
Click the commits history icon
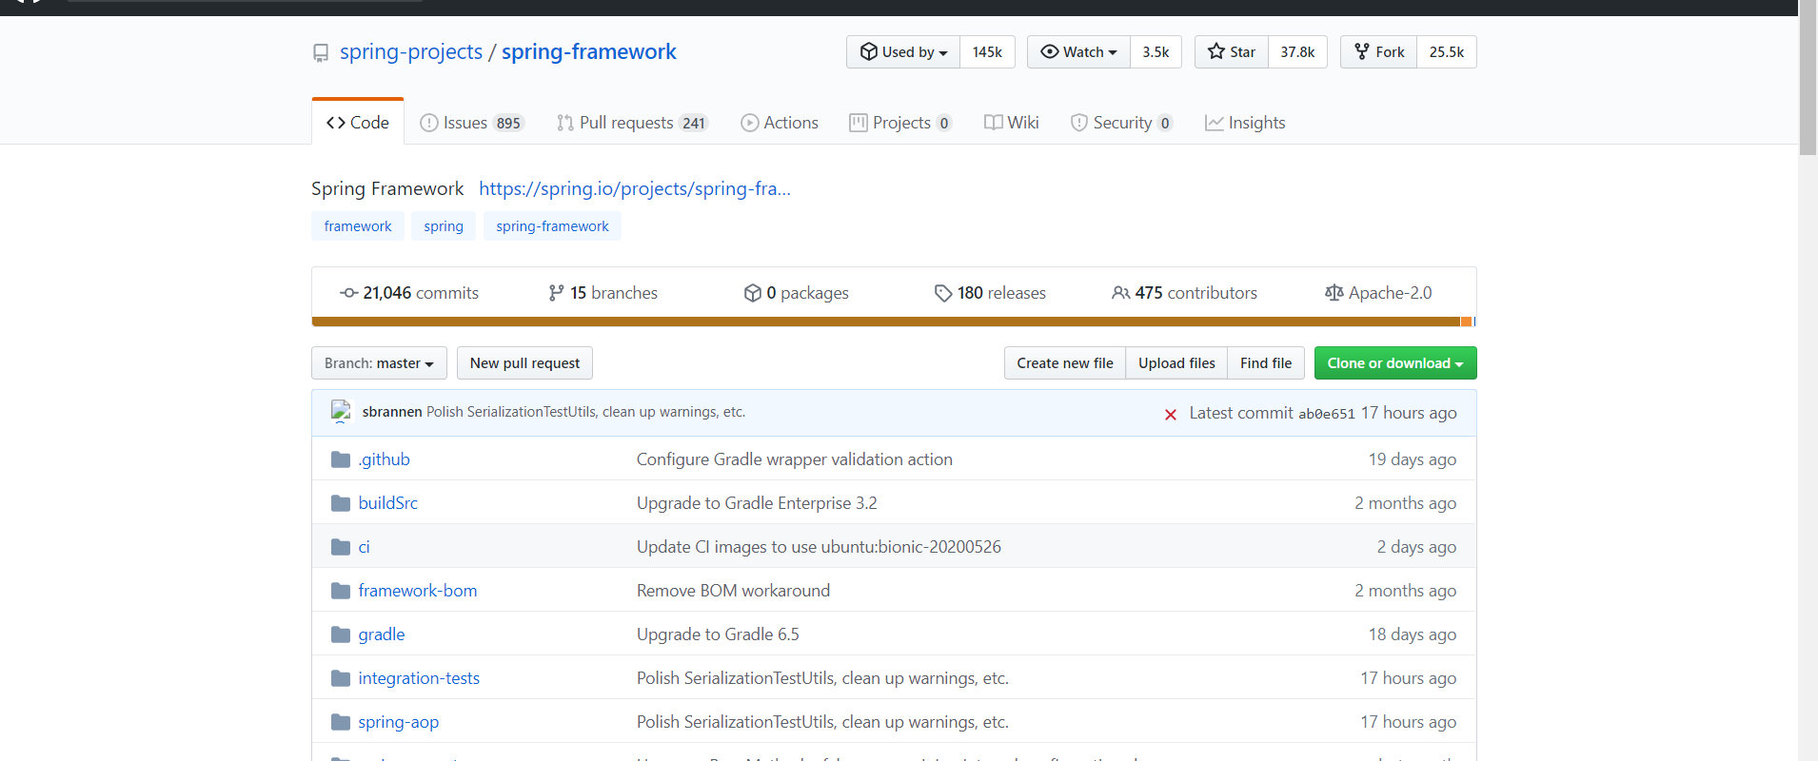coord(349,293)
